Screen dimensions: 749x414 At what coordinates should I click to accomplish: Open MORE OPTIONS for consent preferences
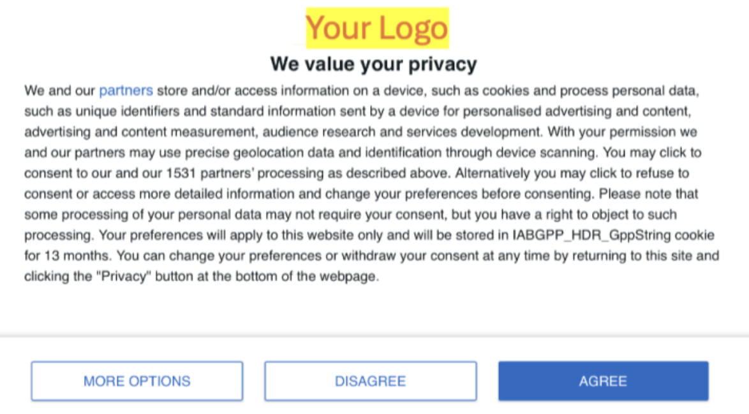(137, 381)
